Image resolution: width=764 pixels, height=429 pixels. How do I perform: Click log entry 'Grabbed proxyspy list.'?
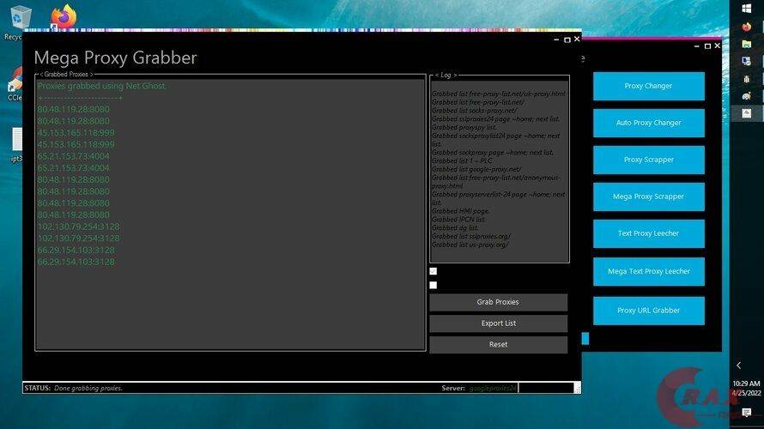[x=464, y=127]
